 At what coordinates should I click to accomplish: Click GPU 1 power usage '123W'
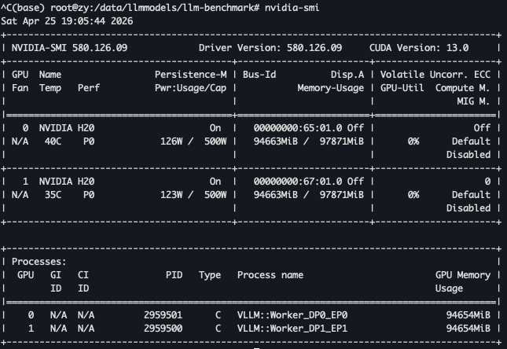171,195
